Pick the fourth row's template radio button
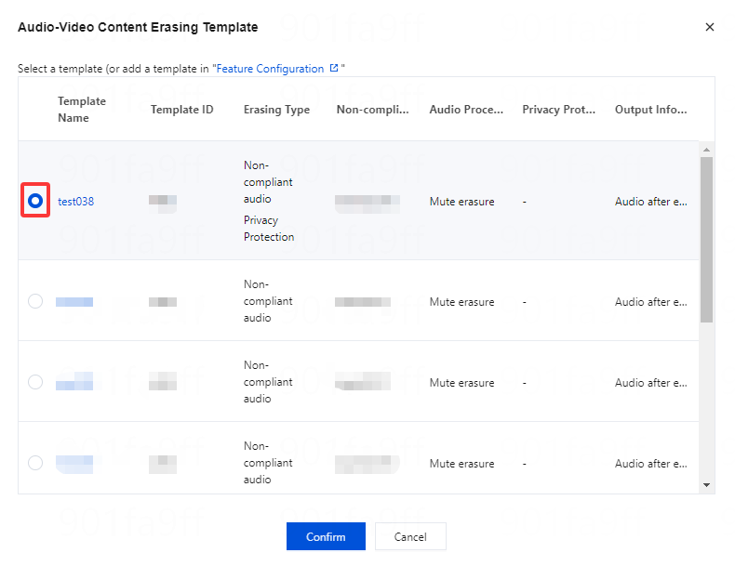Image resolution: width=735 pixels, height=566 pixels. [x=35, y=463]
